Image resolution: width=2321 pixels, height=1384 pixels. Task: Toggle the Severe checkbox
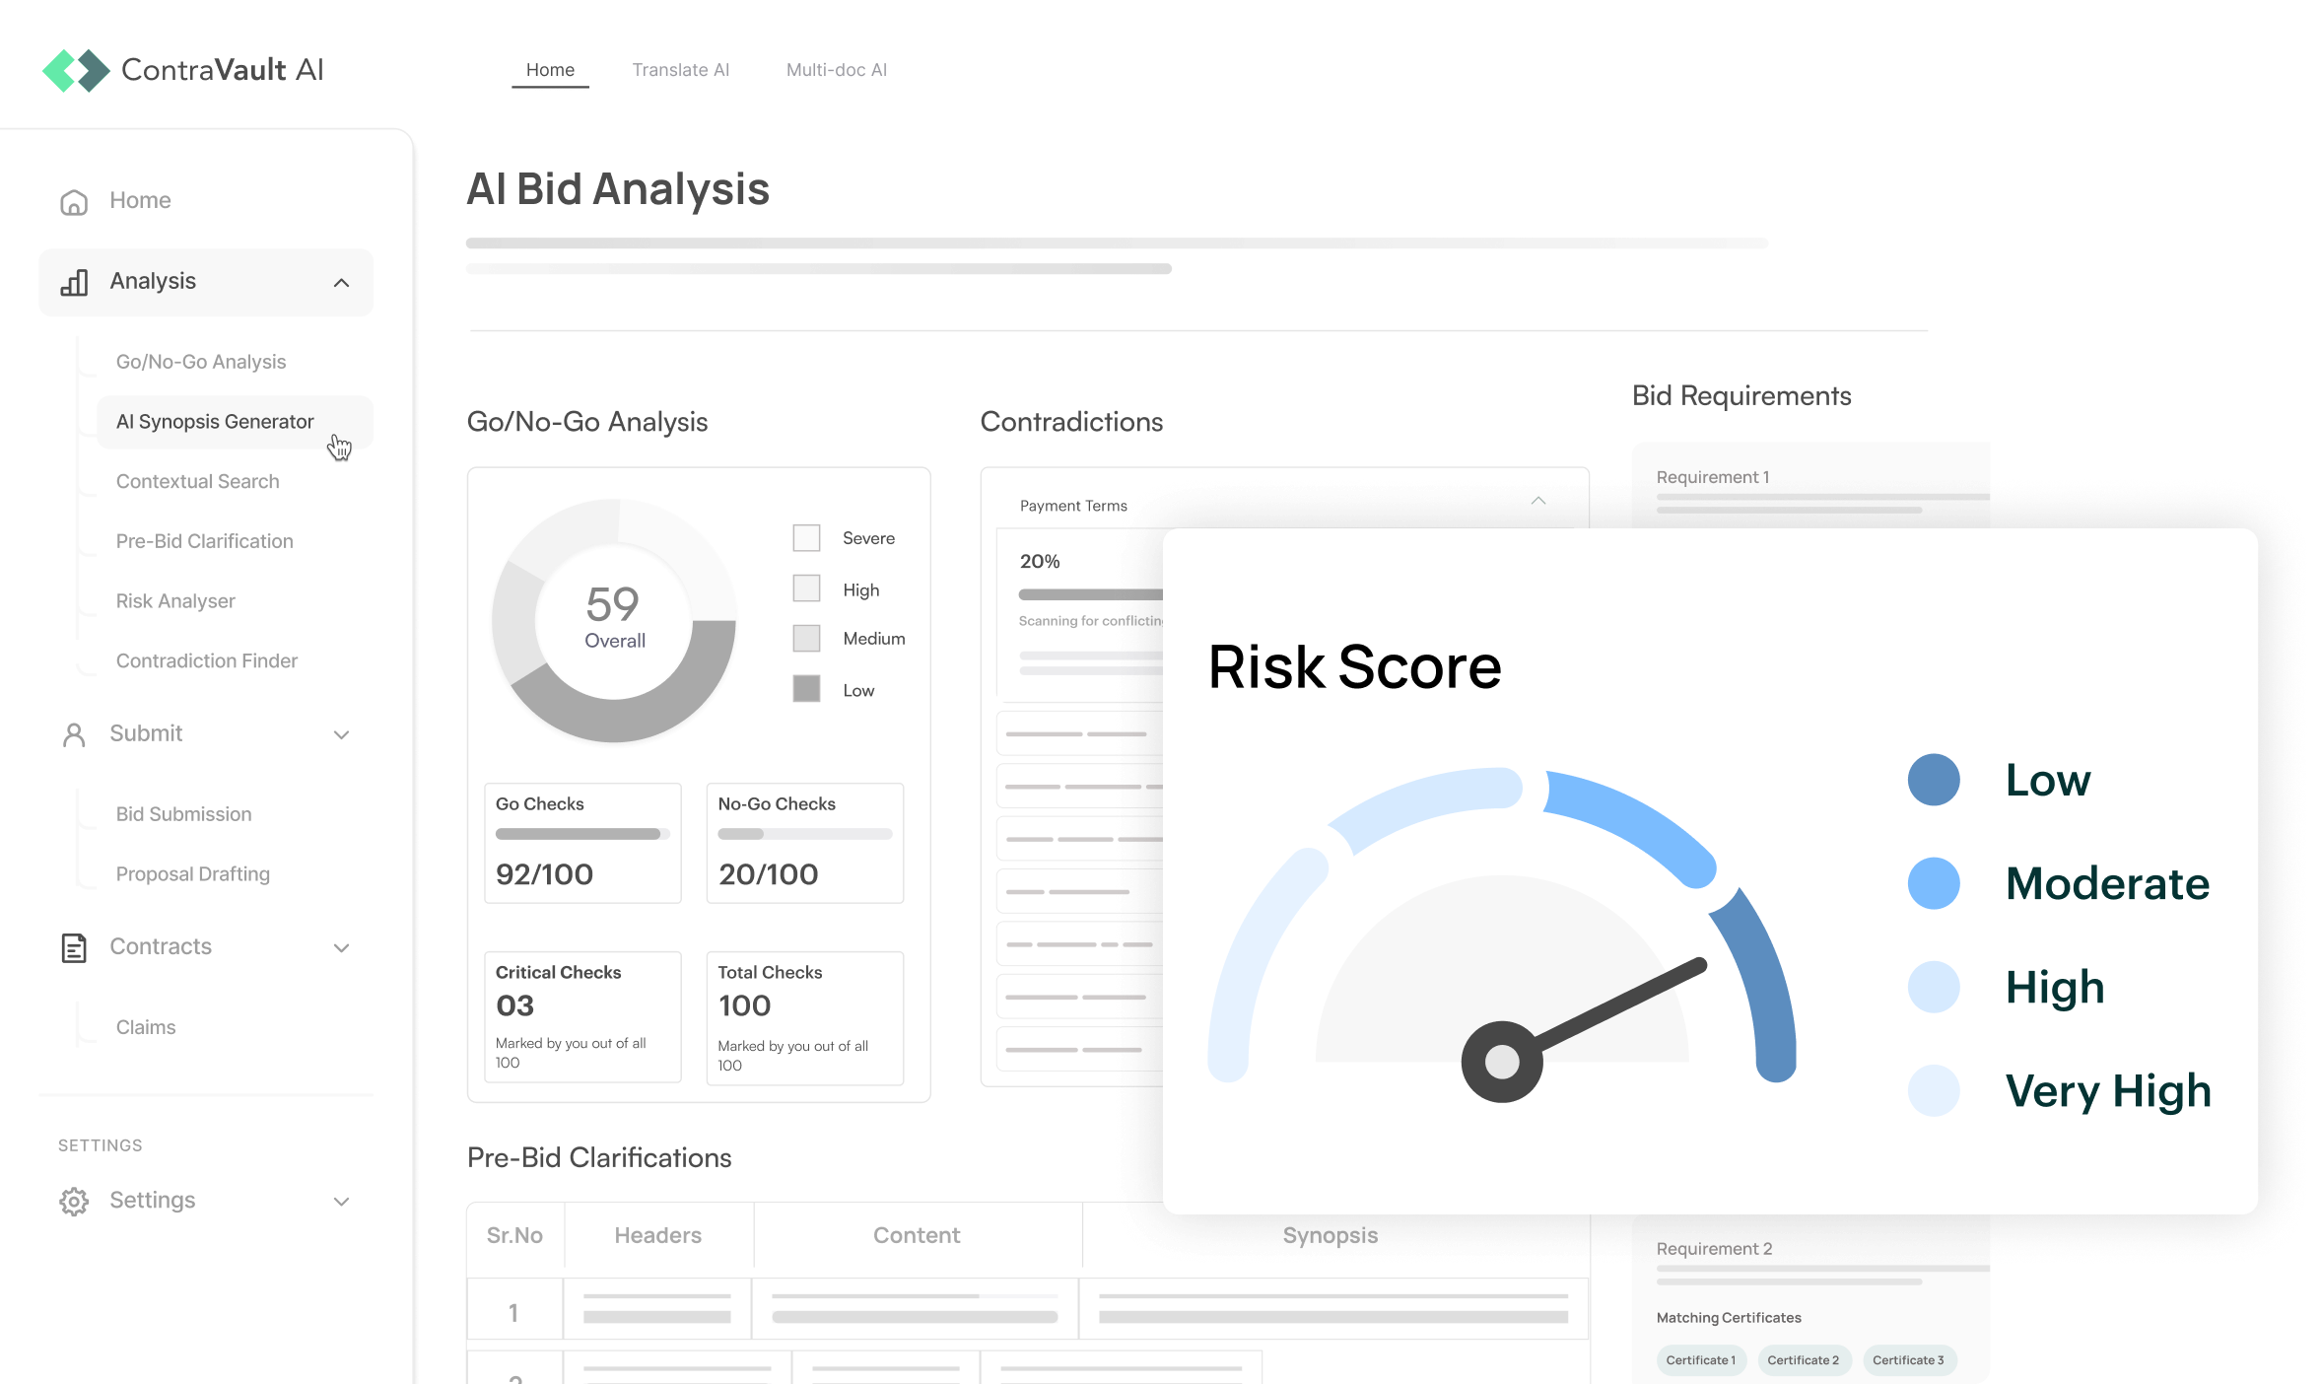click(x=806, y=538)
